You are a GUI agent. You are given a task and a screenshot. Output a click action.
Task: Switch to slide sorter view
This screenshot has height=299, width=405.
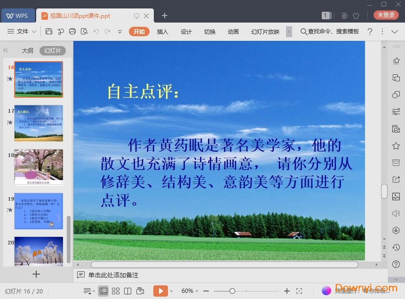[115, 291]
